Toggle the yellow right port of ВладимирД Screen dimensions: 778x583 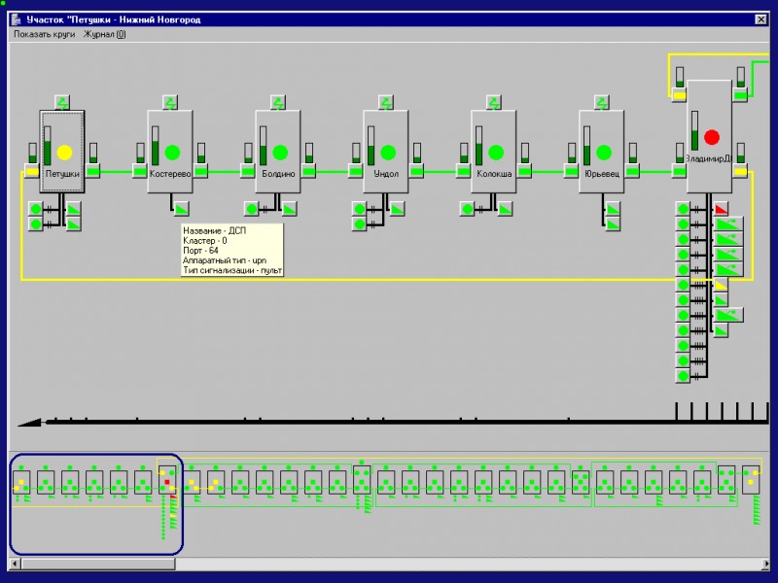741,172
